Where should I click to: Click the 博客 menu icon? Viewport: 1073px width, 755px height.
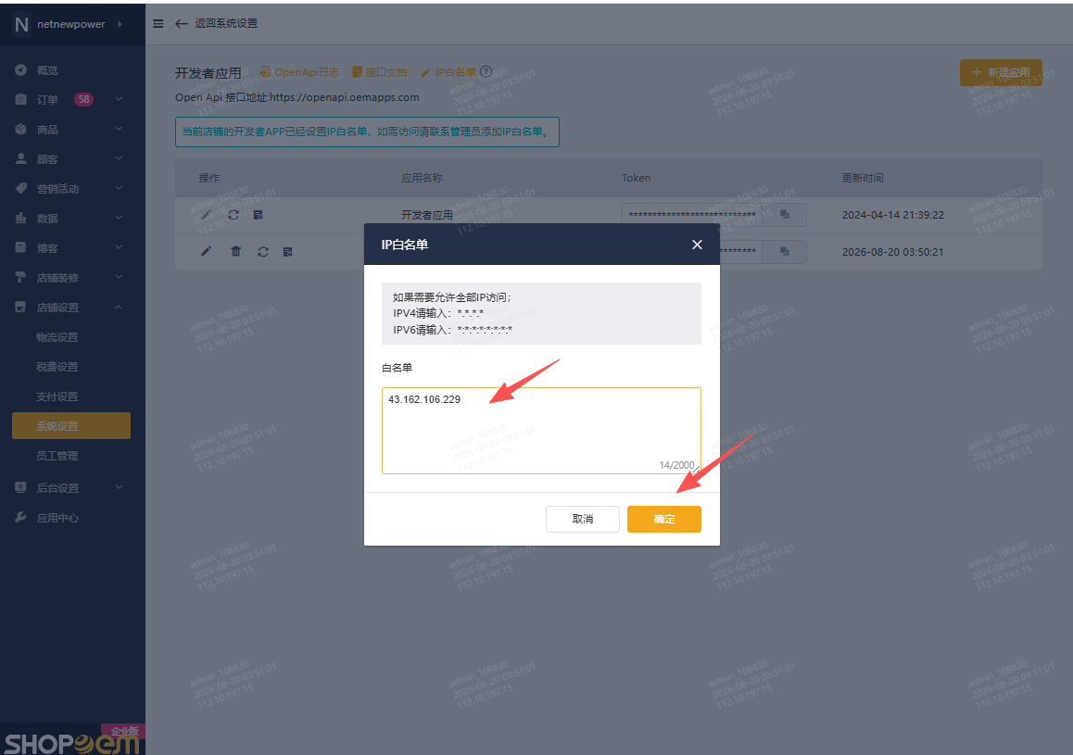(21, 247)
